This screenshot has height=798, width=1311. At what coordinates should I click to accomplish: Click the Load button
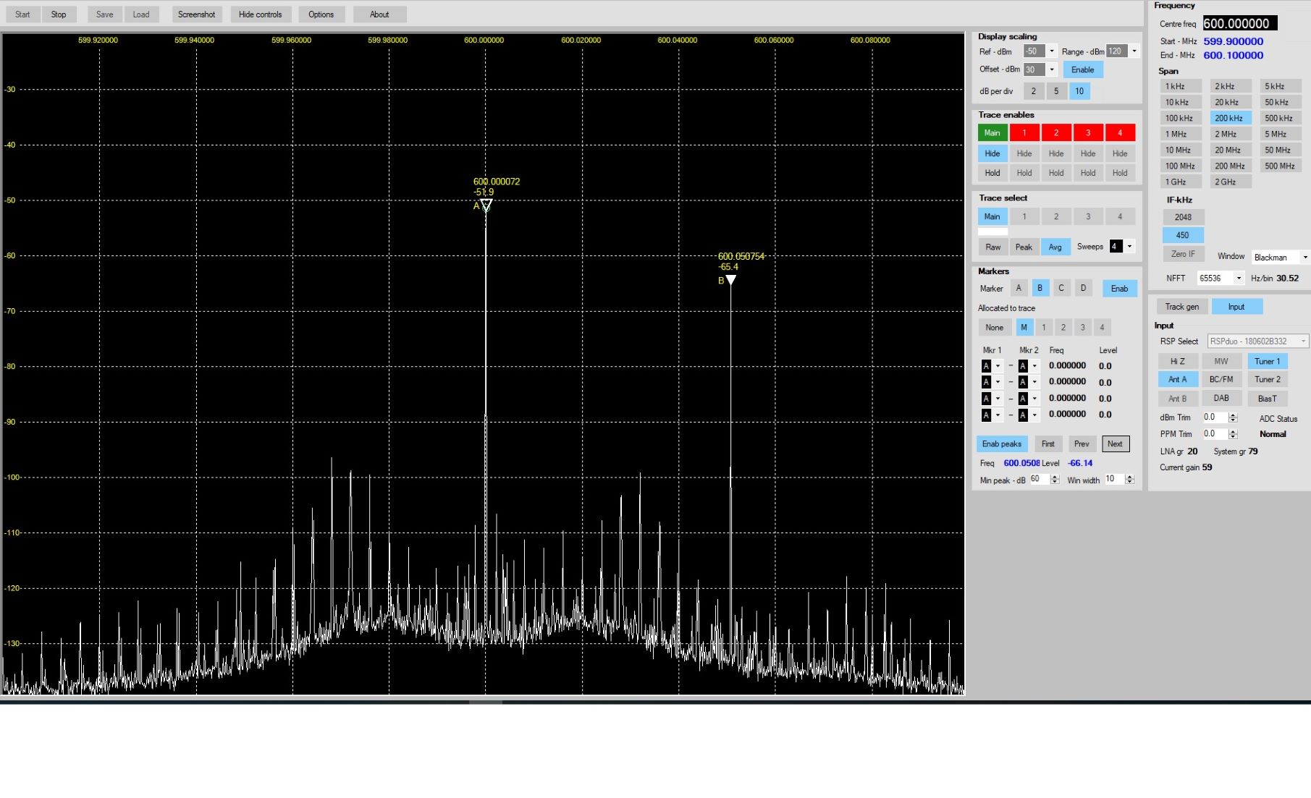click(x=141, y=14)
